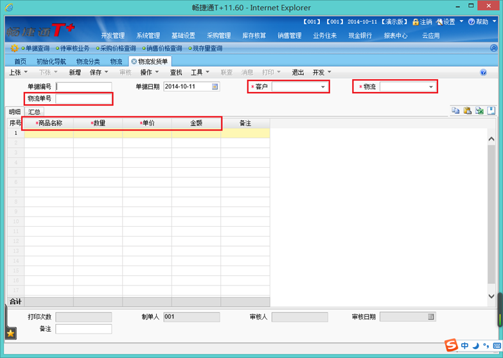Expand the 上张 dropdown arrow
503x358 pixels.
coord(26,72)
